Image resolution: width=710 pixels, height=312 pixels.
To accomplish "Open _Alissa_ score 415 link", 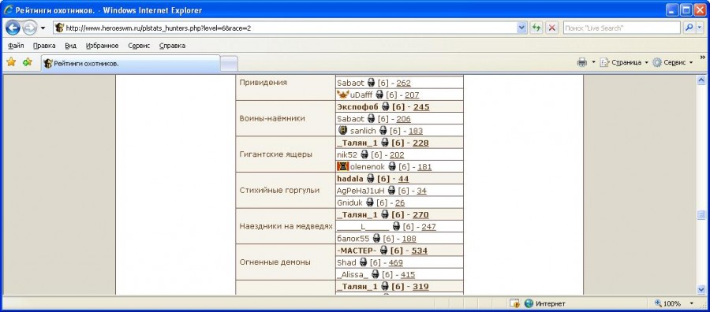I will click(x=408, y=275).
